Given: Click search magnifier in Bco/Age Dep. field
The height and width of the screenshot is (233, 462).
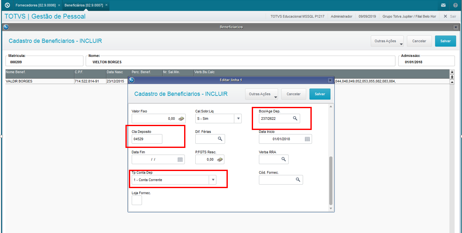Looking at the screenshot, I should (x=295, y=118).
